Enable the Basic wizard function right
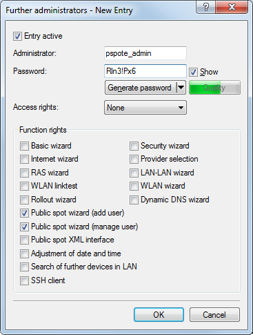 coord(24,146)
